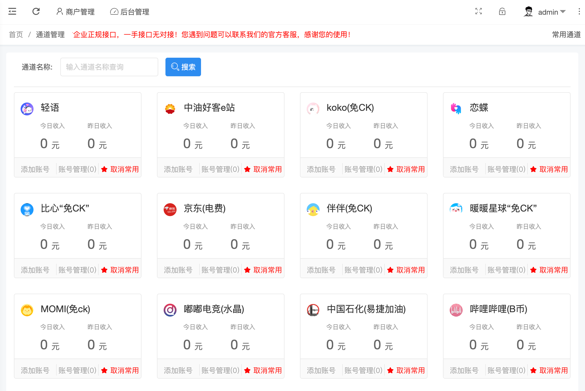Click the 比心“免CK” channel logo
Viewport: 585px width, 391px height.
[x=27, y=210]
